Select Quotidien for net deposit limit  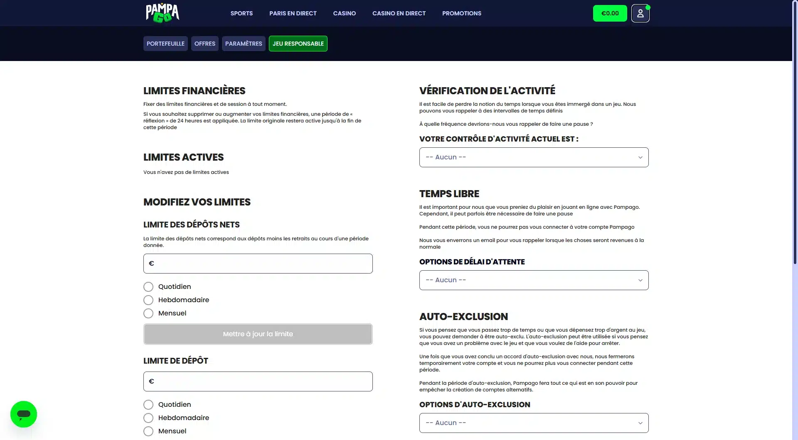pos(148,287)
